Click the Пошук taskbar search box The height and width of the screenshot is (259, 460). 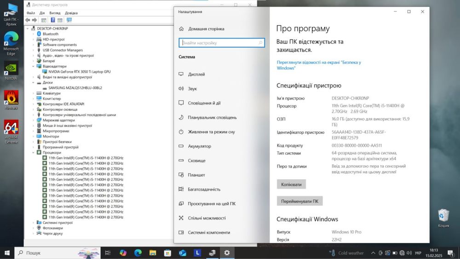pyautogui.click(x=57, y=253)
